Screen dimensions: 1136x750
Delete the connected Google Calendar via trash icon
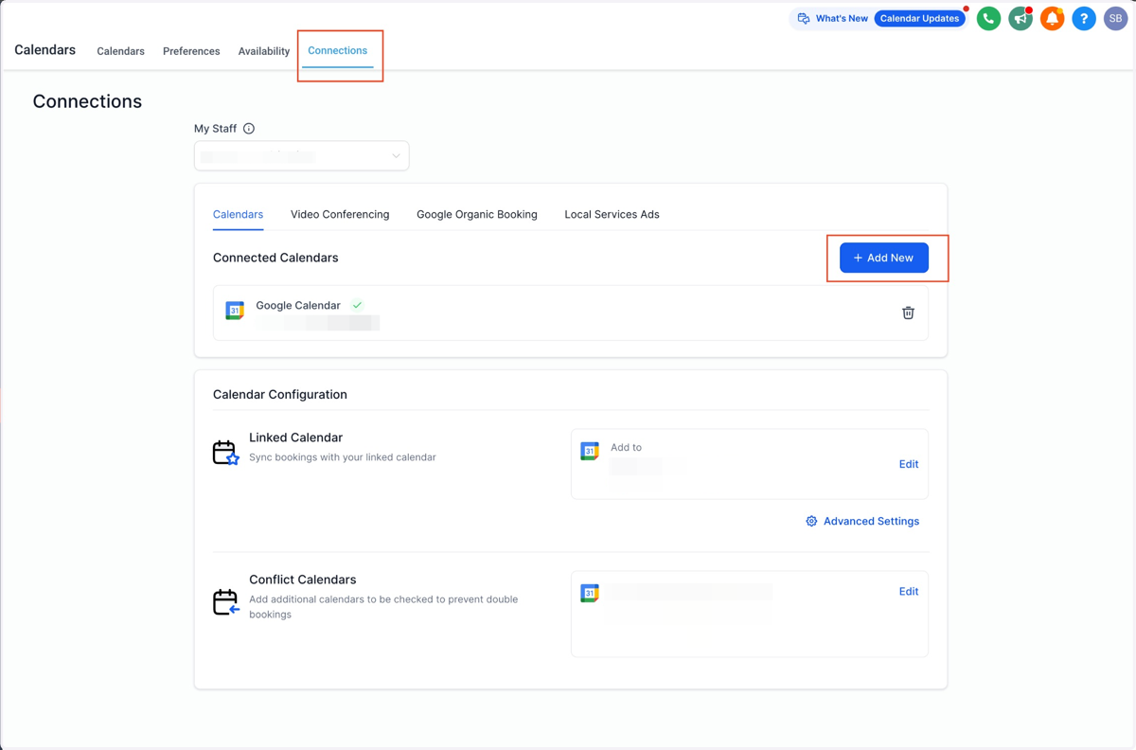point(908,312)
